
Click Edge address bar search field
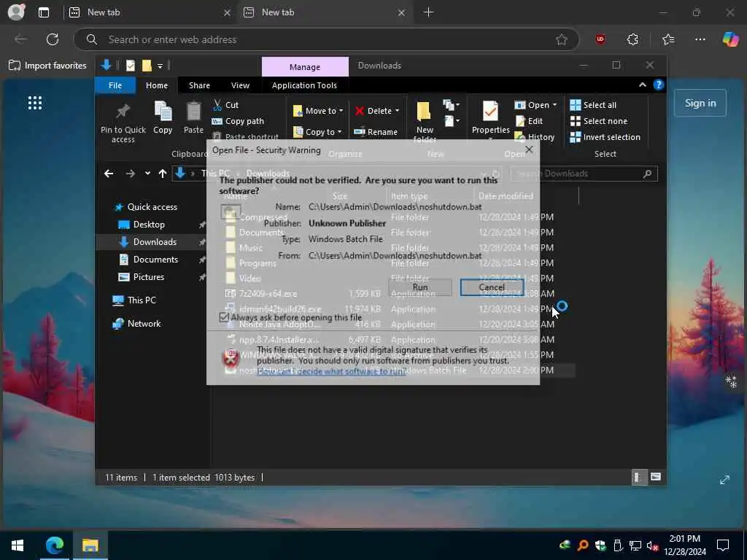coord(326,39)
